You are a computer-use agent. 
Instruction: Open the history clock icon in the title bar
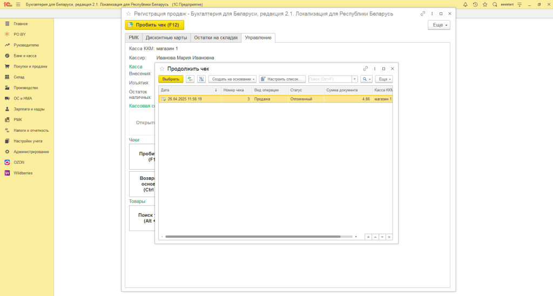point(475,4)
